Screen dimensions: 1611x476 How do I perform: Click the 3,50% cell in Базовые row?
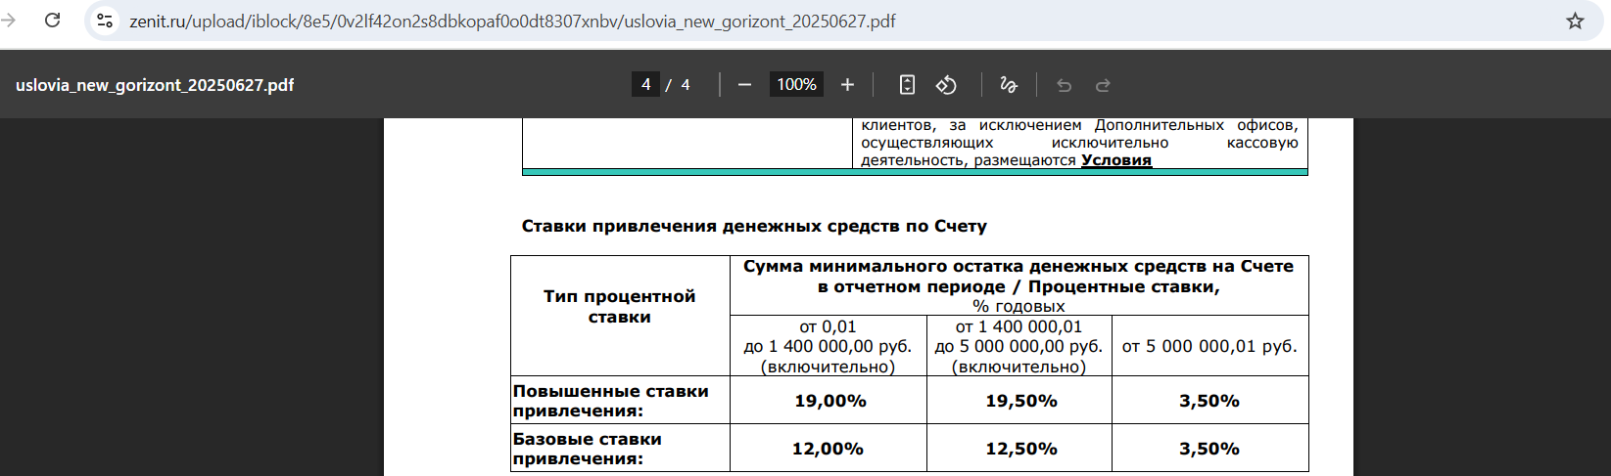click(1209, 449)
